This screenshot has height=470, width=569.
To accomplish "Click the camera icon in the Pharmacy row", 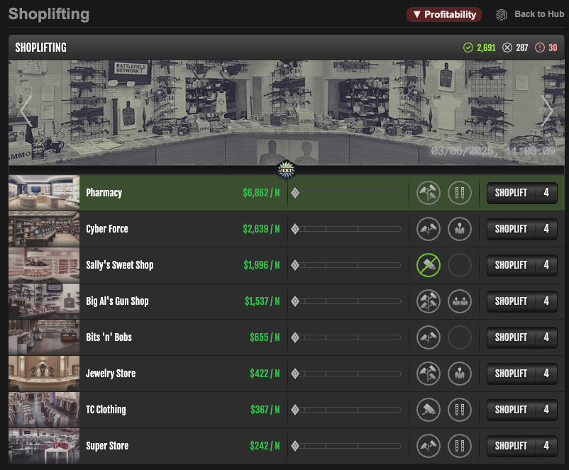I will [x=429, y=193].
